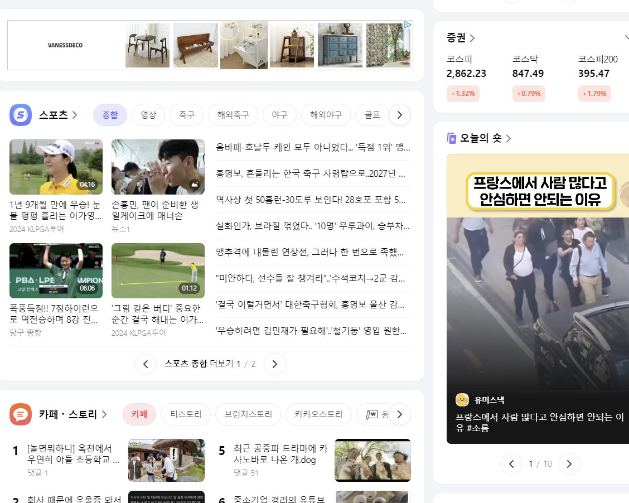629x503 pixels.
Task: Play the 06:06 PBA-LPBA video thumbnail
Action: [56, 271]
